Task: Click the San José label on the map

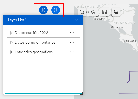Action: [x=130, y=41]
